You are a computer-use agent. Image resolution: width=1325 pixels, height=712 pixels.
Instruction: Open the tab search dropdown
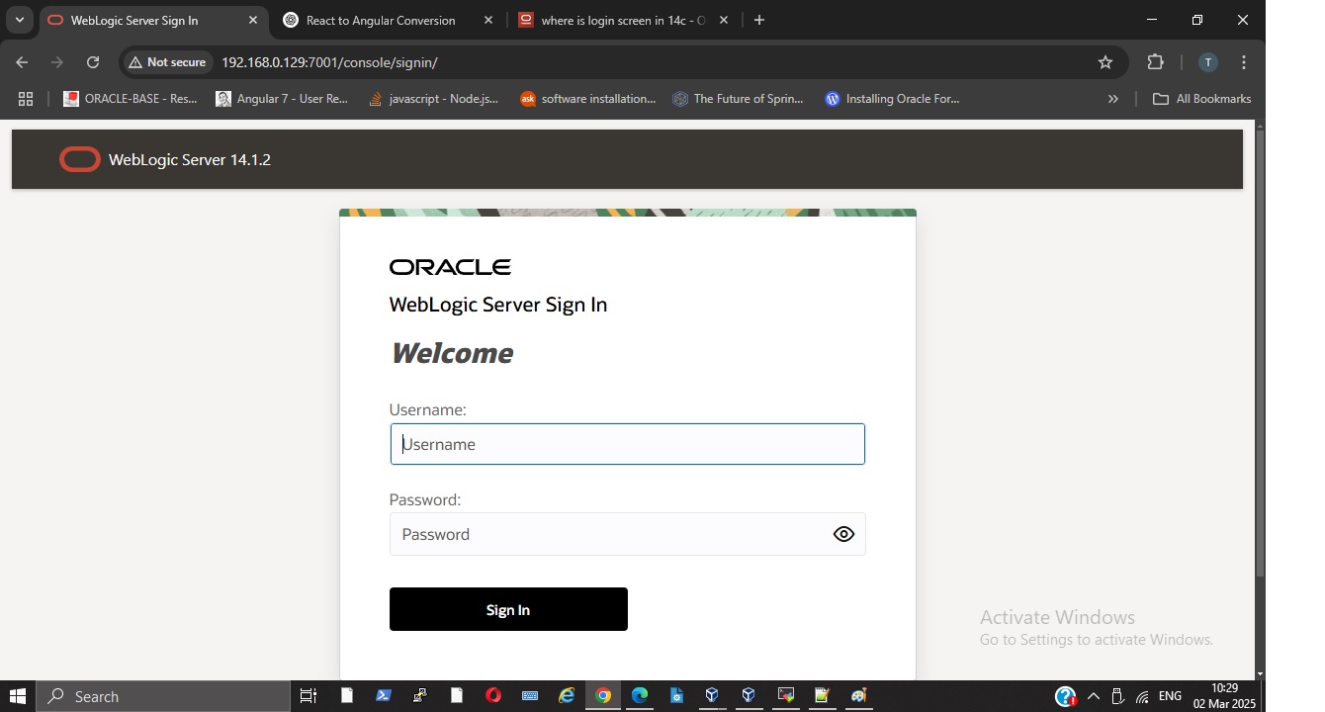(20, 20)
